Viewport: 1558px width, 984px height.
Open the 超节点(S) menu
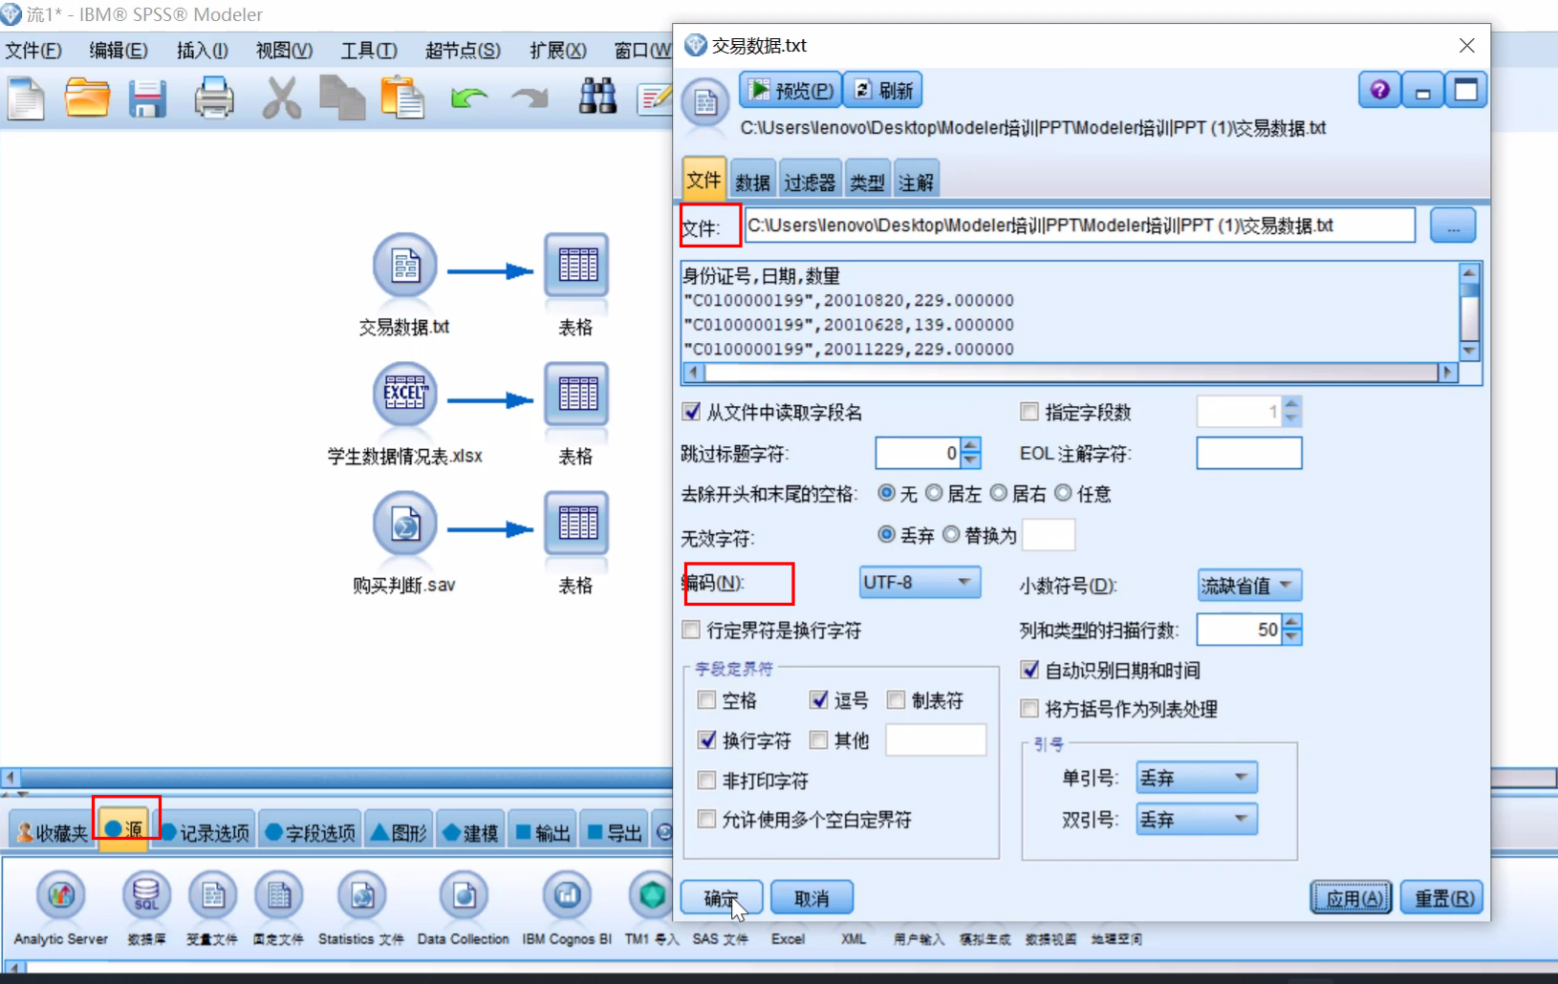463,51
